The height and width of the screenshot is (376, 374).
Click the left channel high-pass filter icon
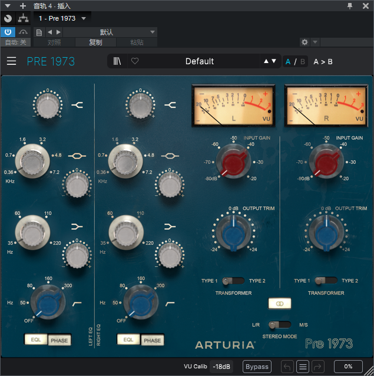(77, 304)
